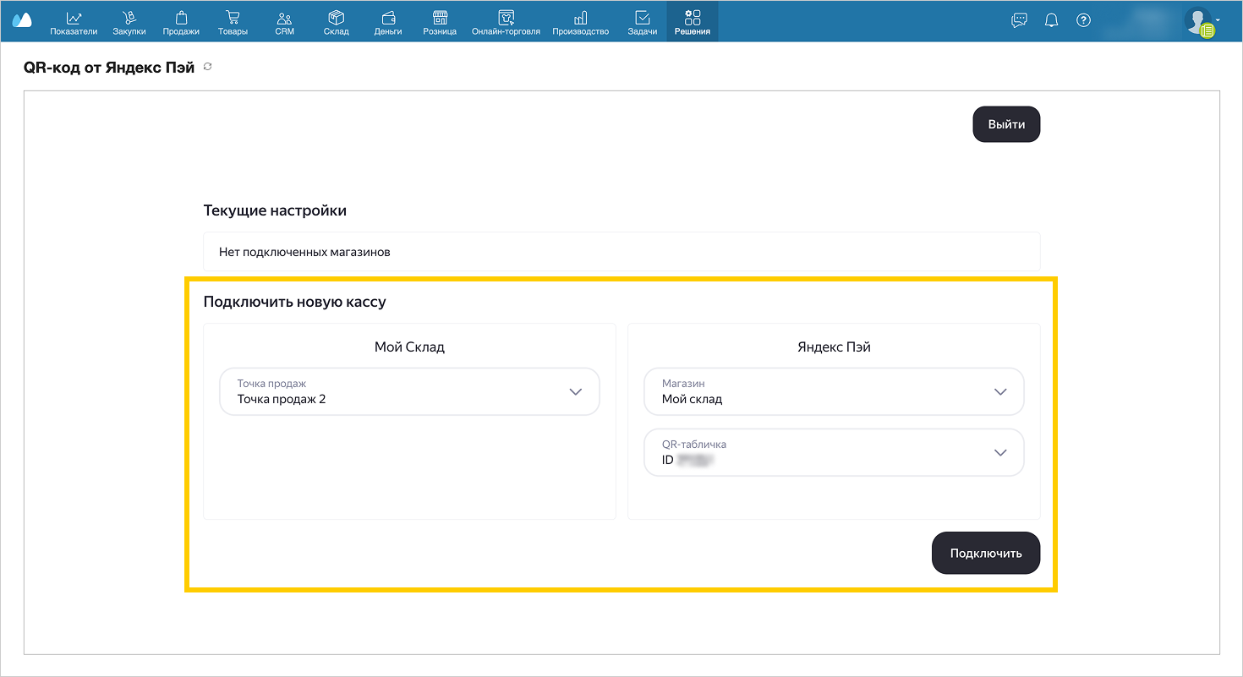Open the Деньги section
Image resolution: width=1243 pixels, height=677 pixels.
[x=388, y=23]
